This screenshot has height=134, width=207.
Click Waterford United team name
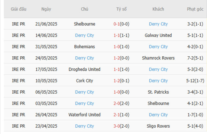[x=84, y=115]
